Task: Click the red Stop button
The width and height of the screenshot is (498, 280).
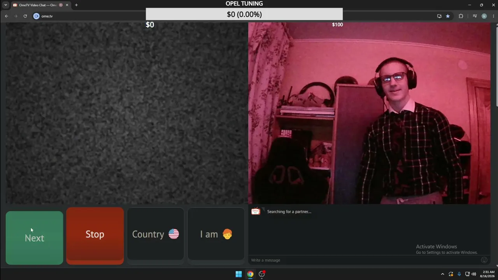Action: coord(95,236)
